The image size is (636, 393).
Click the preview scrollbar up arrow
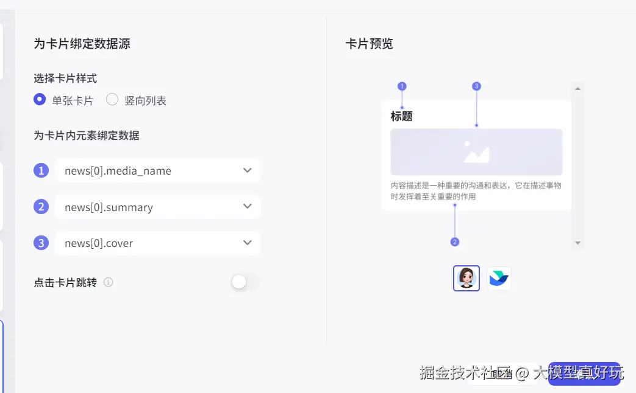(x=577, y=89)
